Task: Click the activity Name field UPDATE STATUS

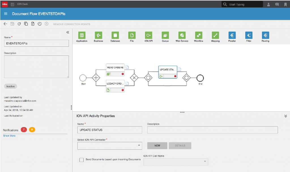Action: pos(110,130)
